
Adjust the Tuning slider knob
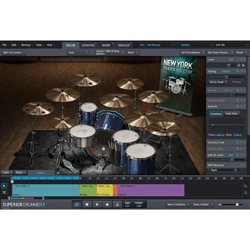click(x=226, y=77)
